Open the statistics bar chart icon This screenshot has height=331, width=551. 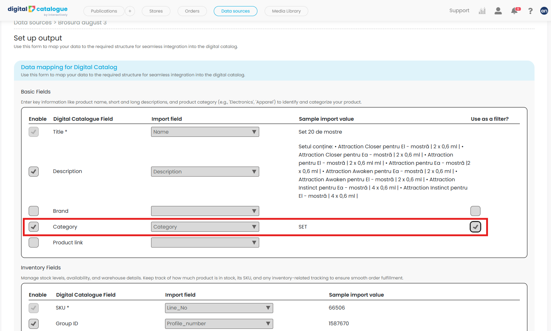(x=482, y=11)
